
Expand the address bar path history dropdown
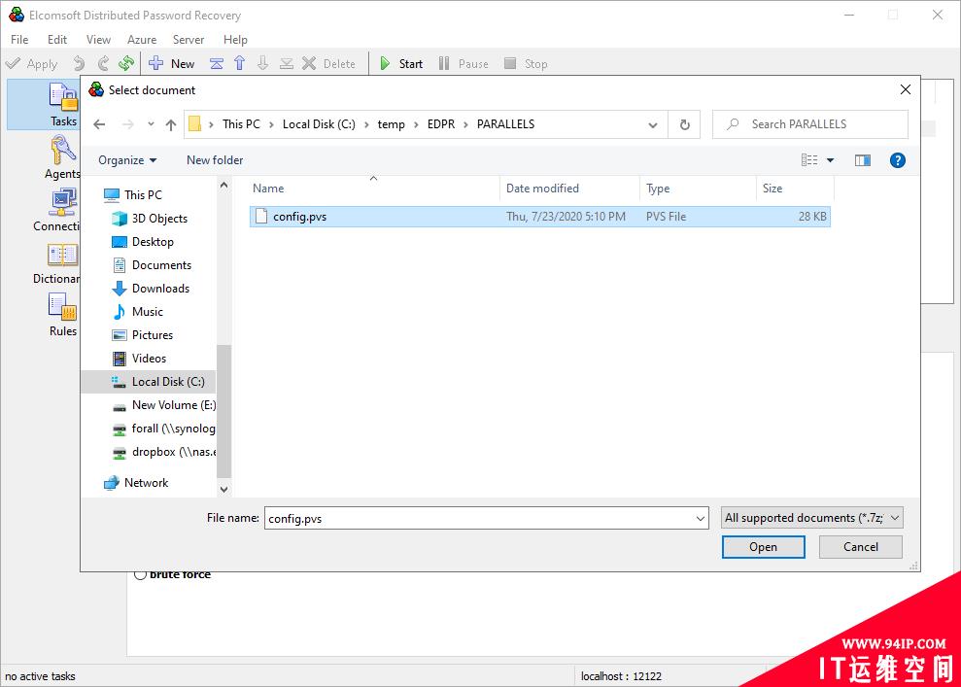(653, 125)
